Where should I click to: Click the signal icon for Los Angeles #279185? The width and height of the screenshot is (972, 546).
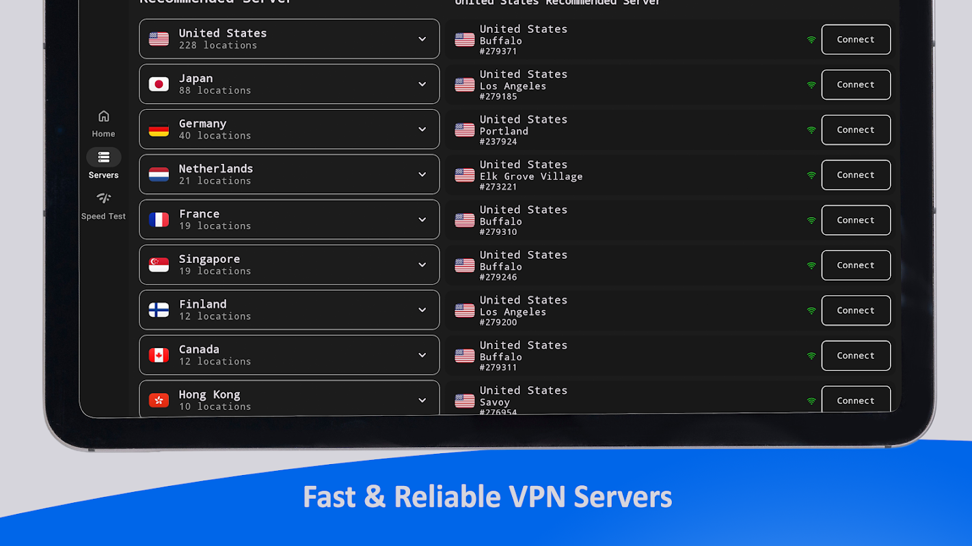(811, 85)
